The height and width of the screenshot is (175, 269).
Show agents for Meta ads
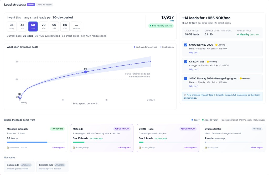(x=124, y=147)
